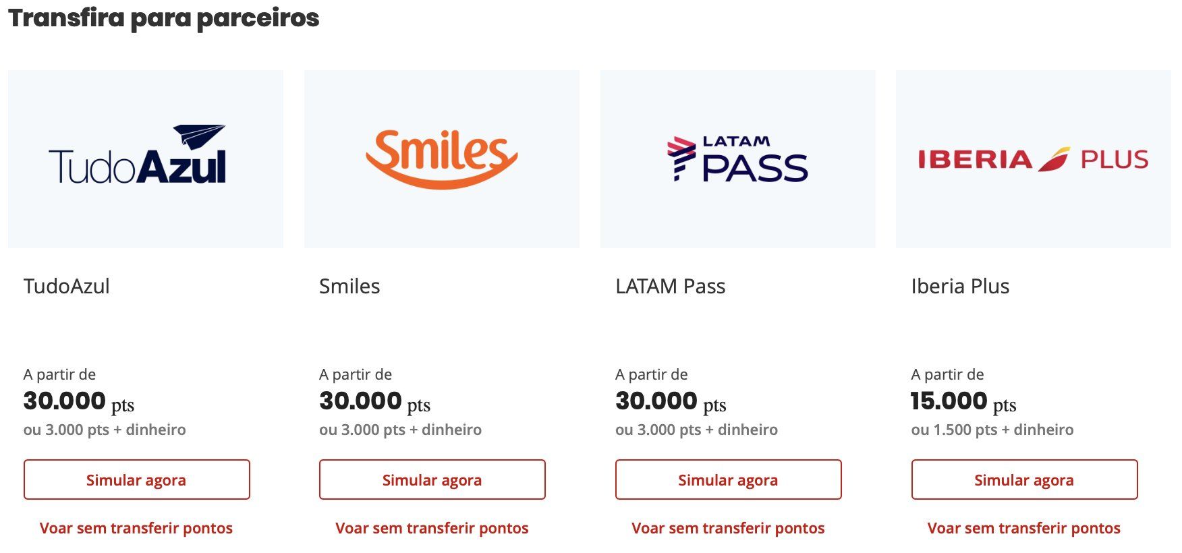The image size is (1182, 553).
Task: Select the LATAM Pass partner name text
Action: tap(670, 286)
